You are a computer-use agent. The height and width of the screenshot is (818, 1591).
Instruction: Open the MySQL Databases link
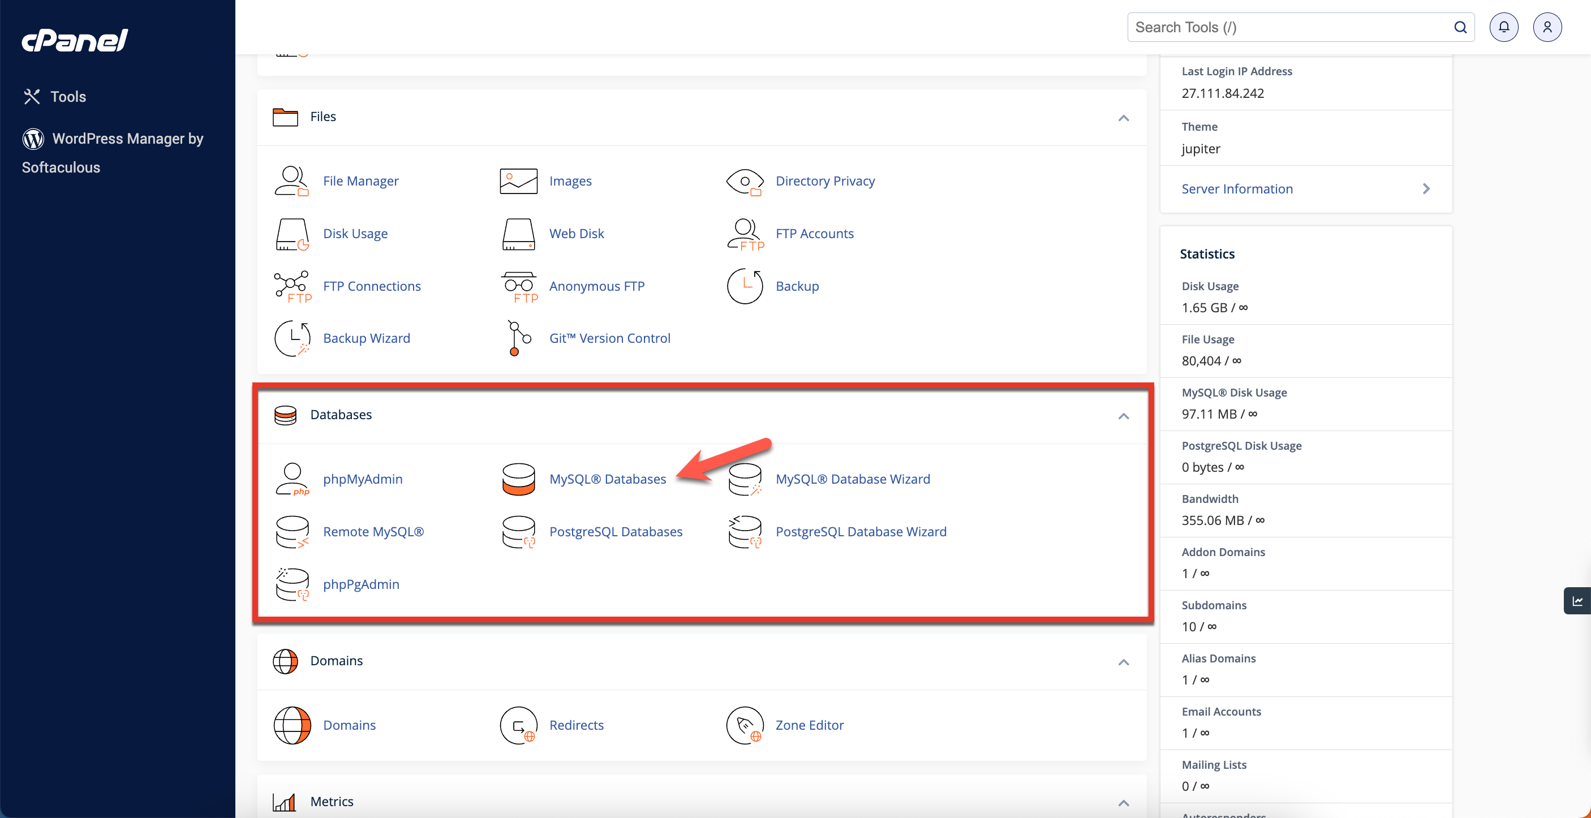tap(608, 479)
